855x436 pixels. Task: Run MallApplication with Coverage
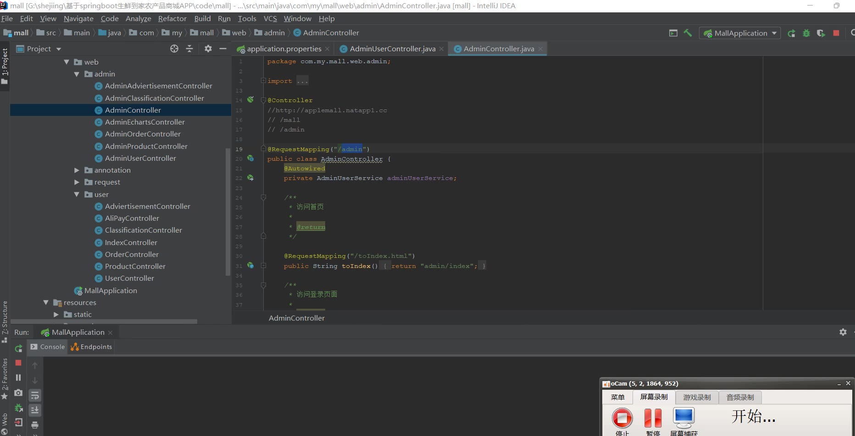(821, 33)
